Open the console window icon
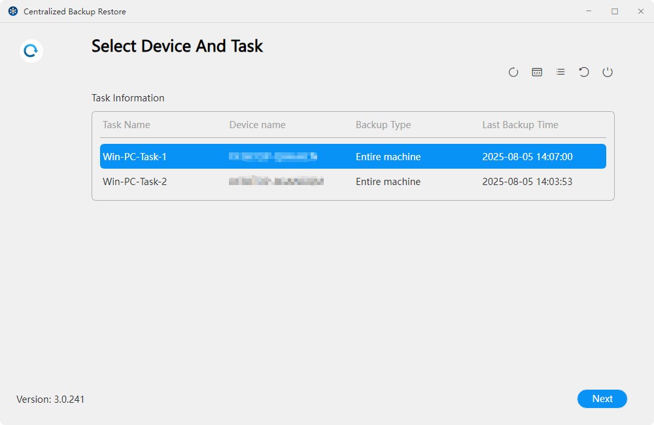654x425 pixels. click(x=537, y=72)
